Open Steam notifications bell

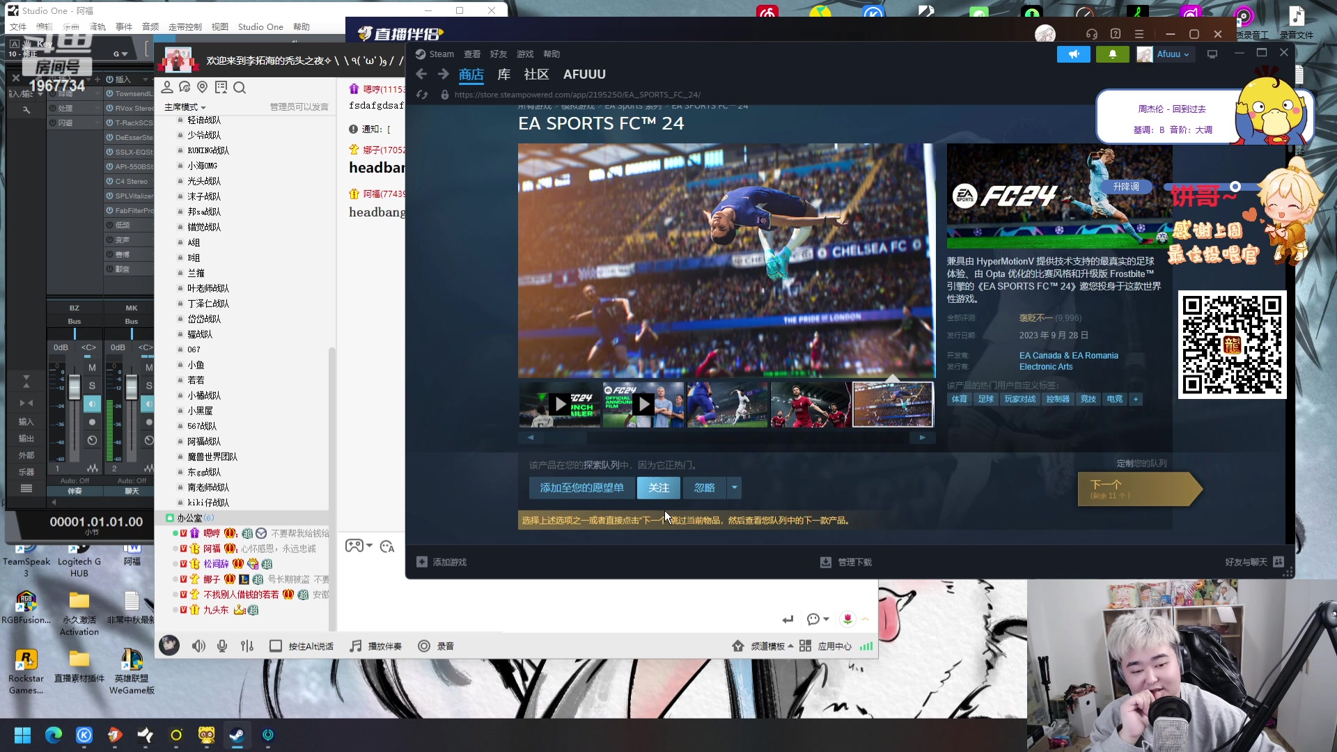click(x=1113, y=54)
